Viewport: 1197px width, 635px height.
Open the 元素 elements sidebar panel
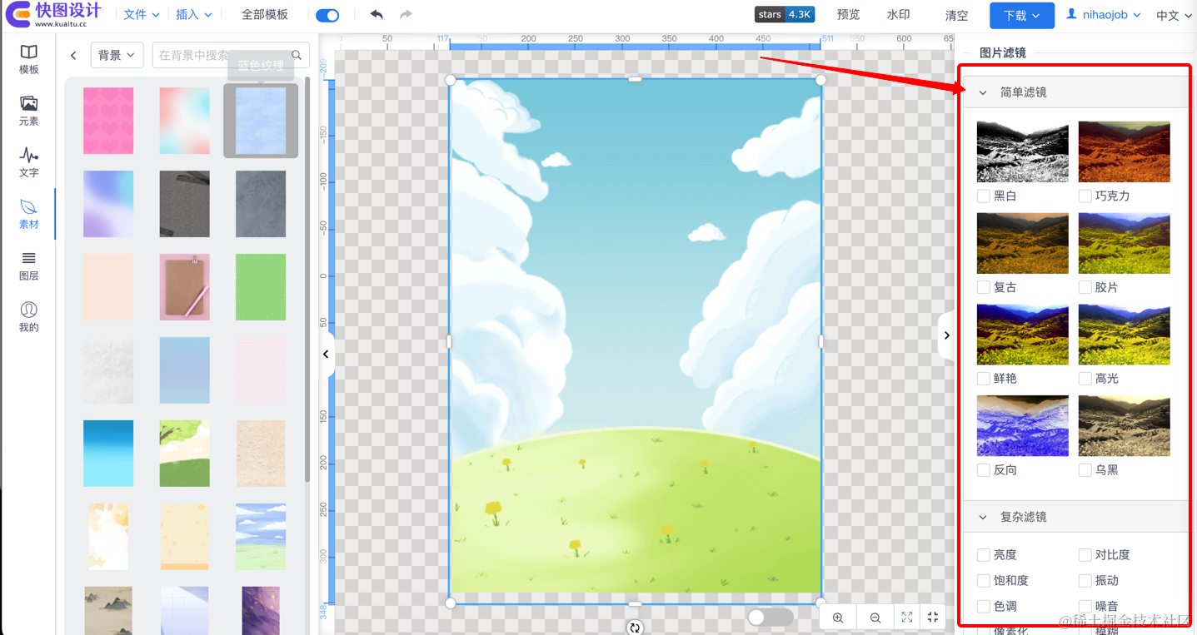pos(28,111)
